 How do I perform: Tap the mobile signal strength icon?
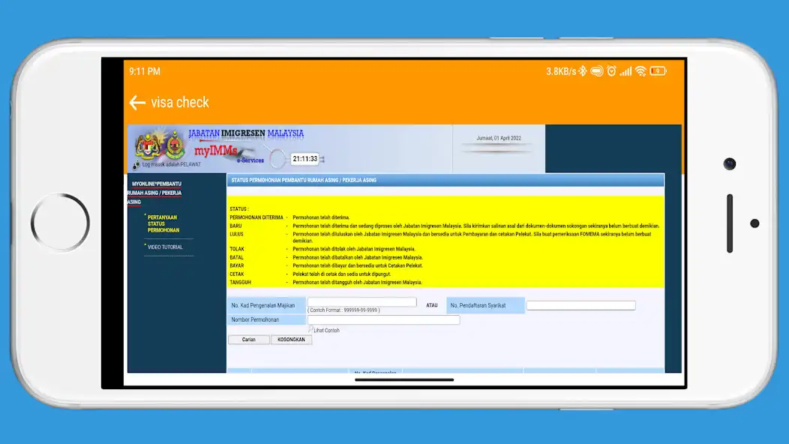pyautogui.click(x=625, y=71)
